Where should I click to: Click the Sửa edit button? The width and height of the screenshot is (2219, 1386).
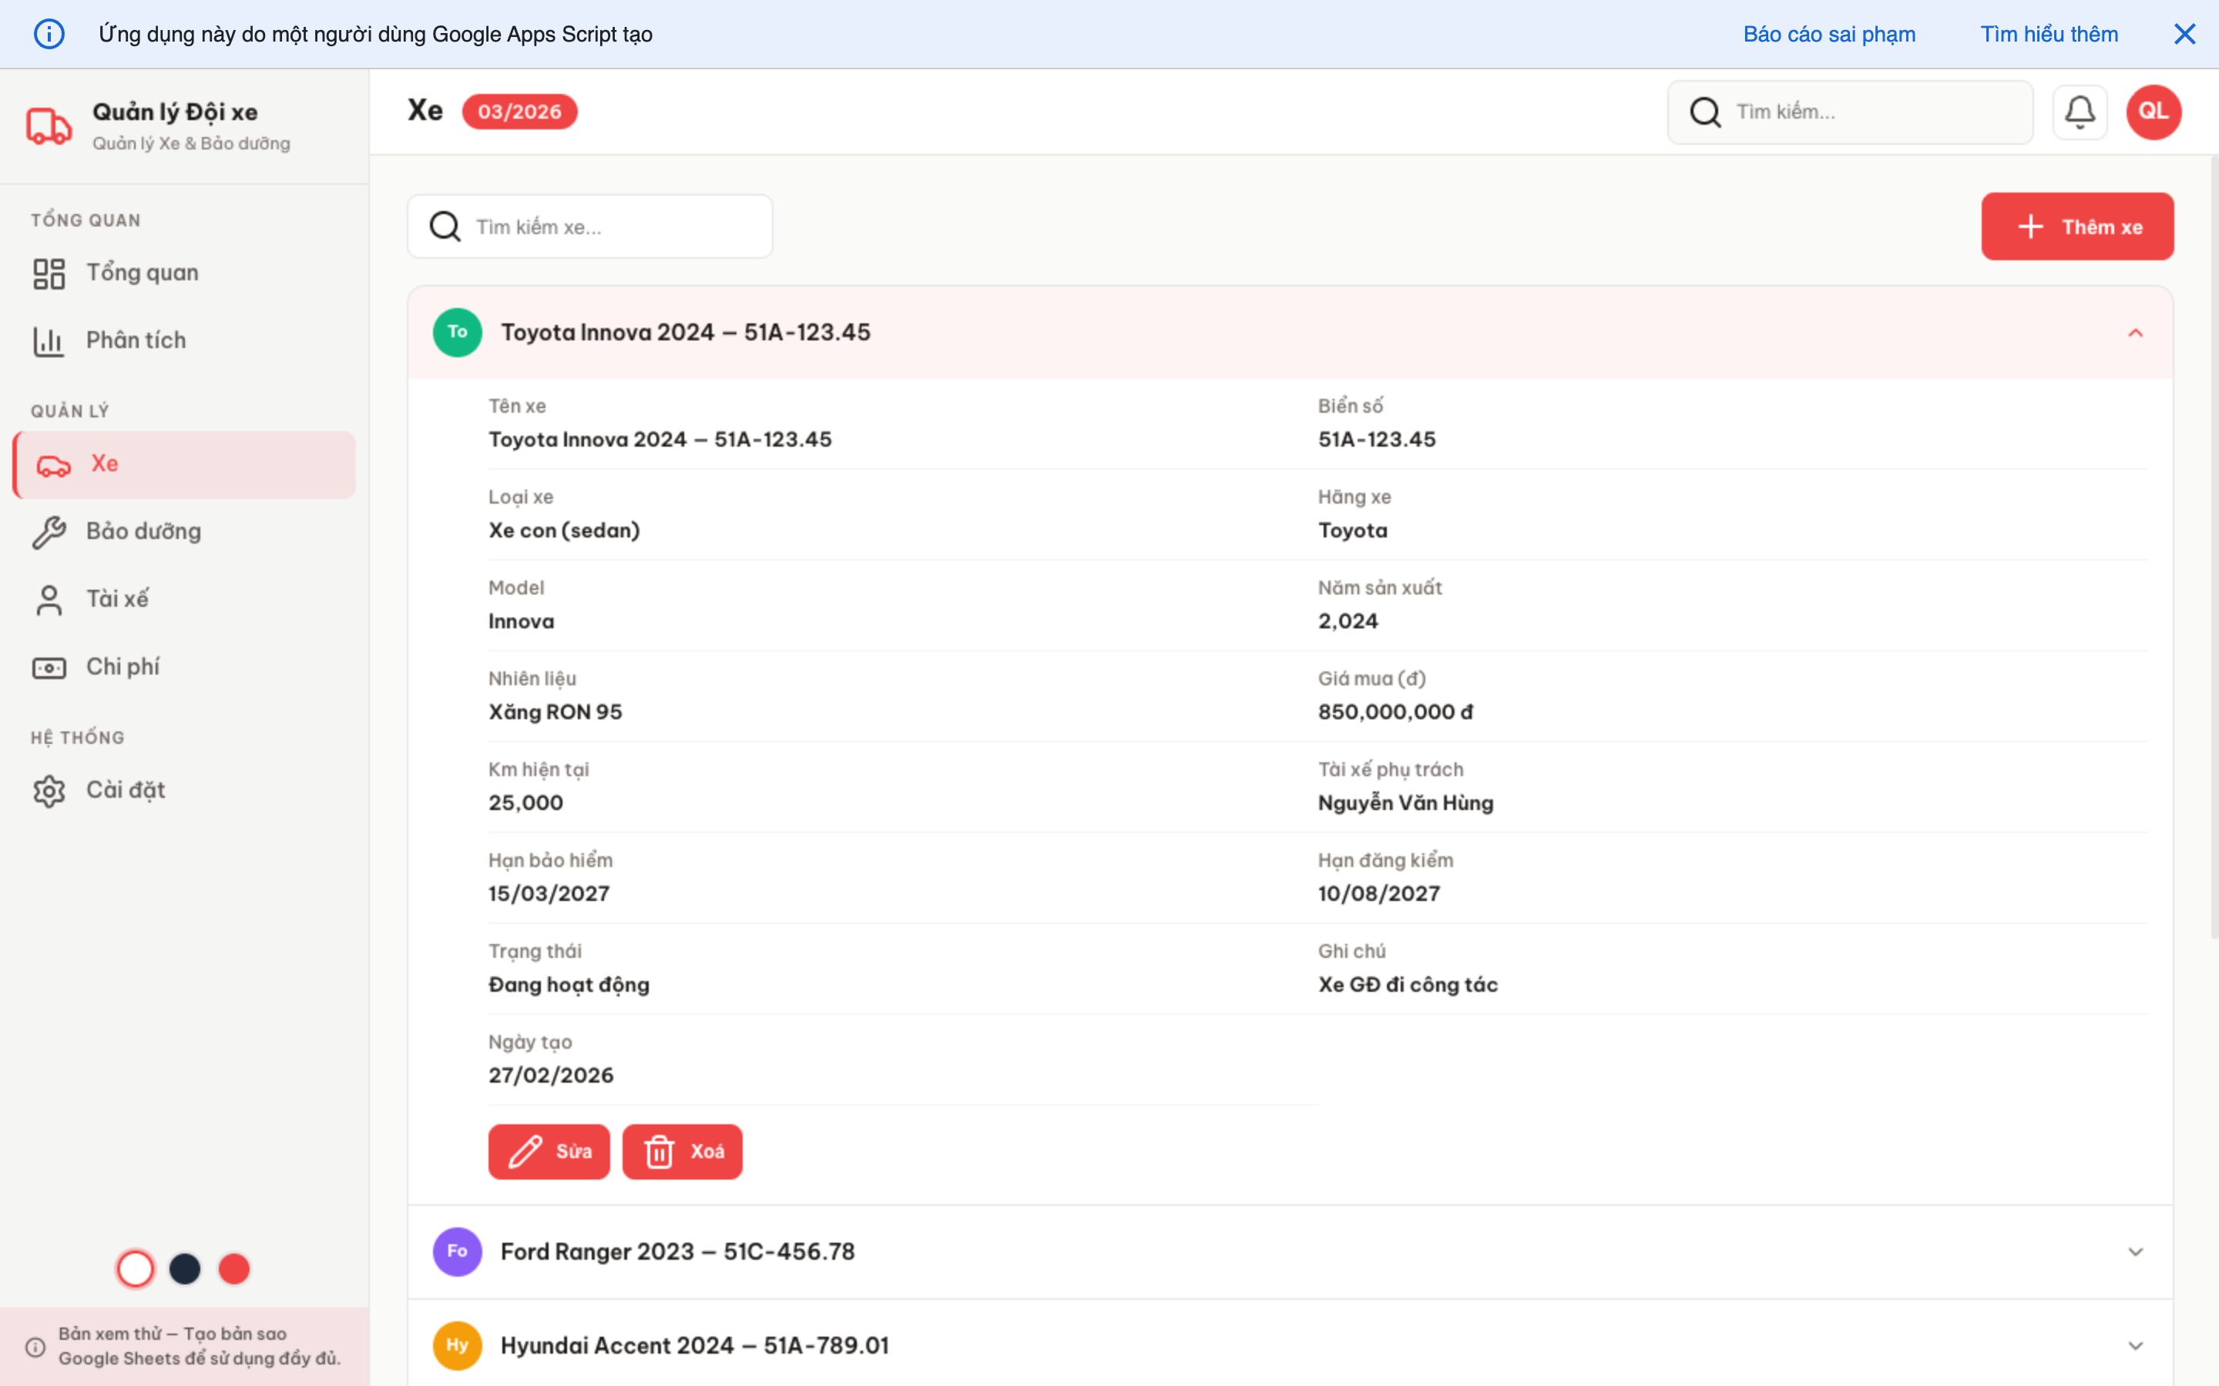tap(549, 1151)
